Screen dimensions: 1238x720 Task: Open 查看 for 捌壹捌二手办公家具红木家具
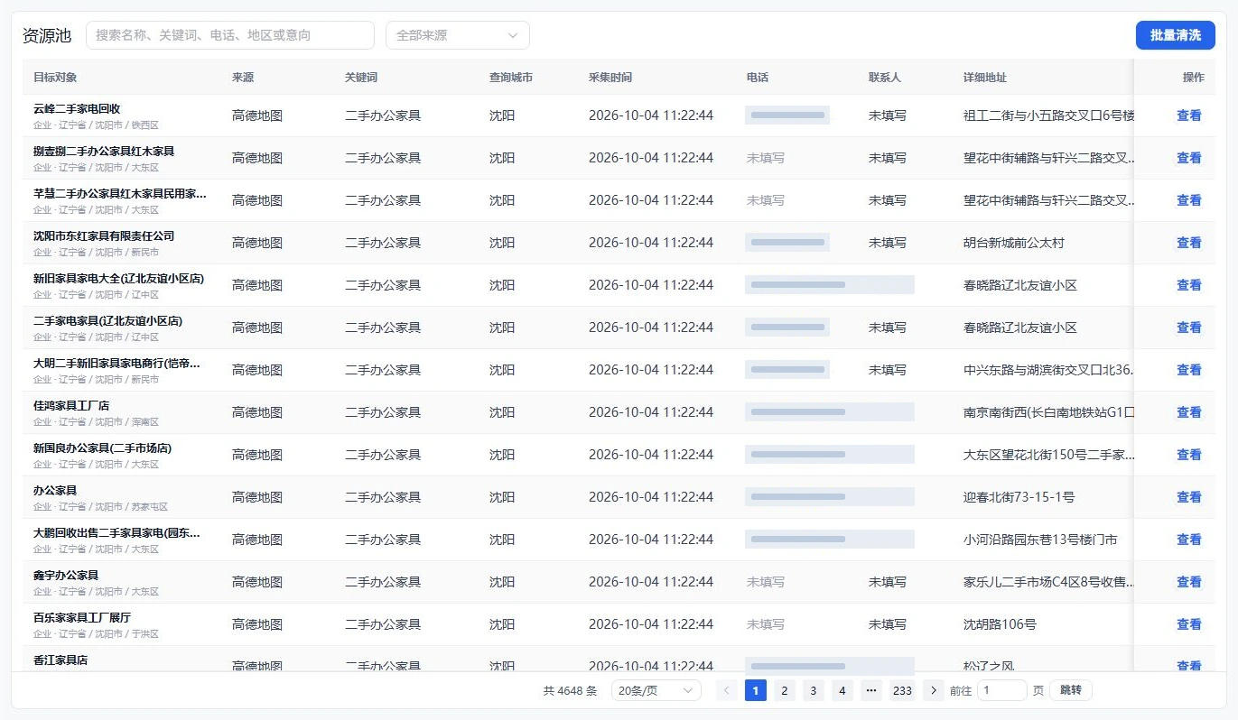[1189, 158]
